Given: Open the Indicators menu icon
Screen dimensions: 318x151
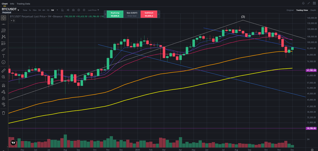Looking at the screenshot, I should [63, 10].
